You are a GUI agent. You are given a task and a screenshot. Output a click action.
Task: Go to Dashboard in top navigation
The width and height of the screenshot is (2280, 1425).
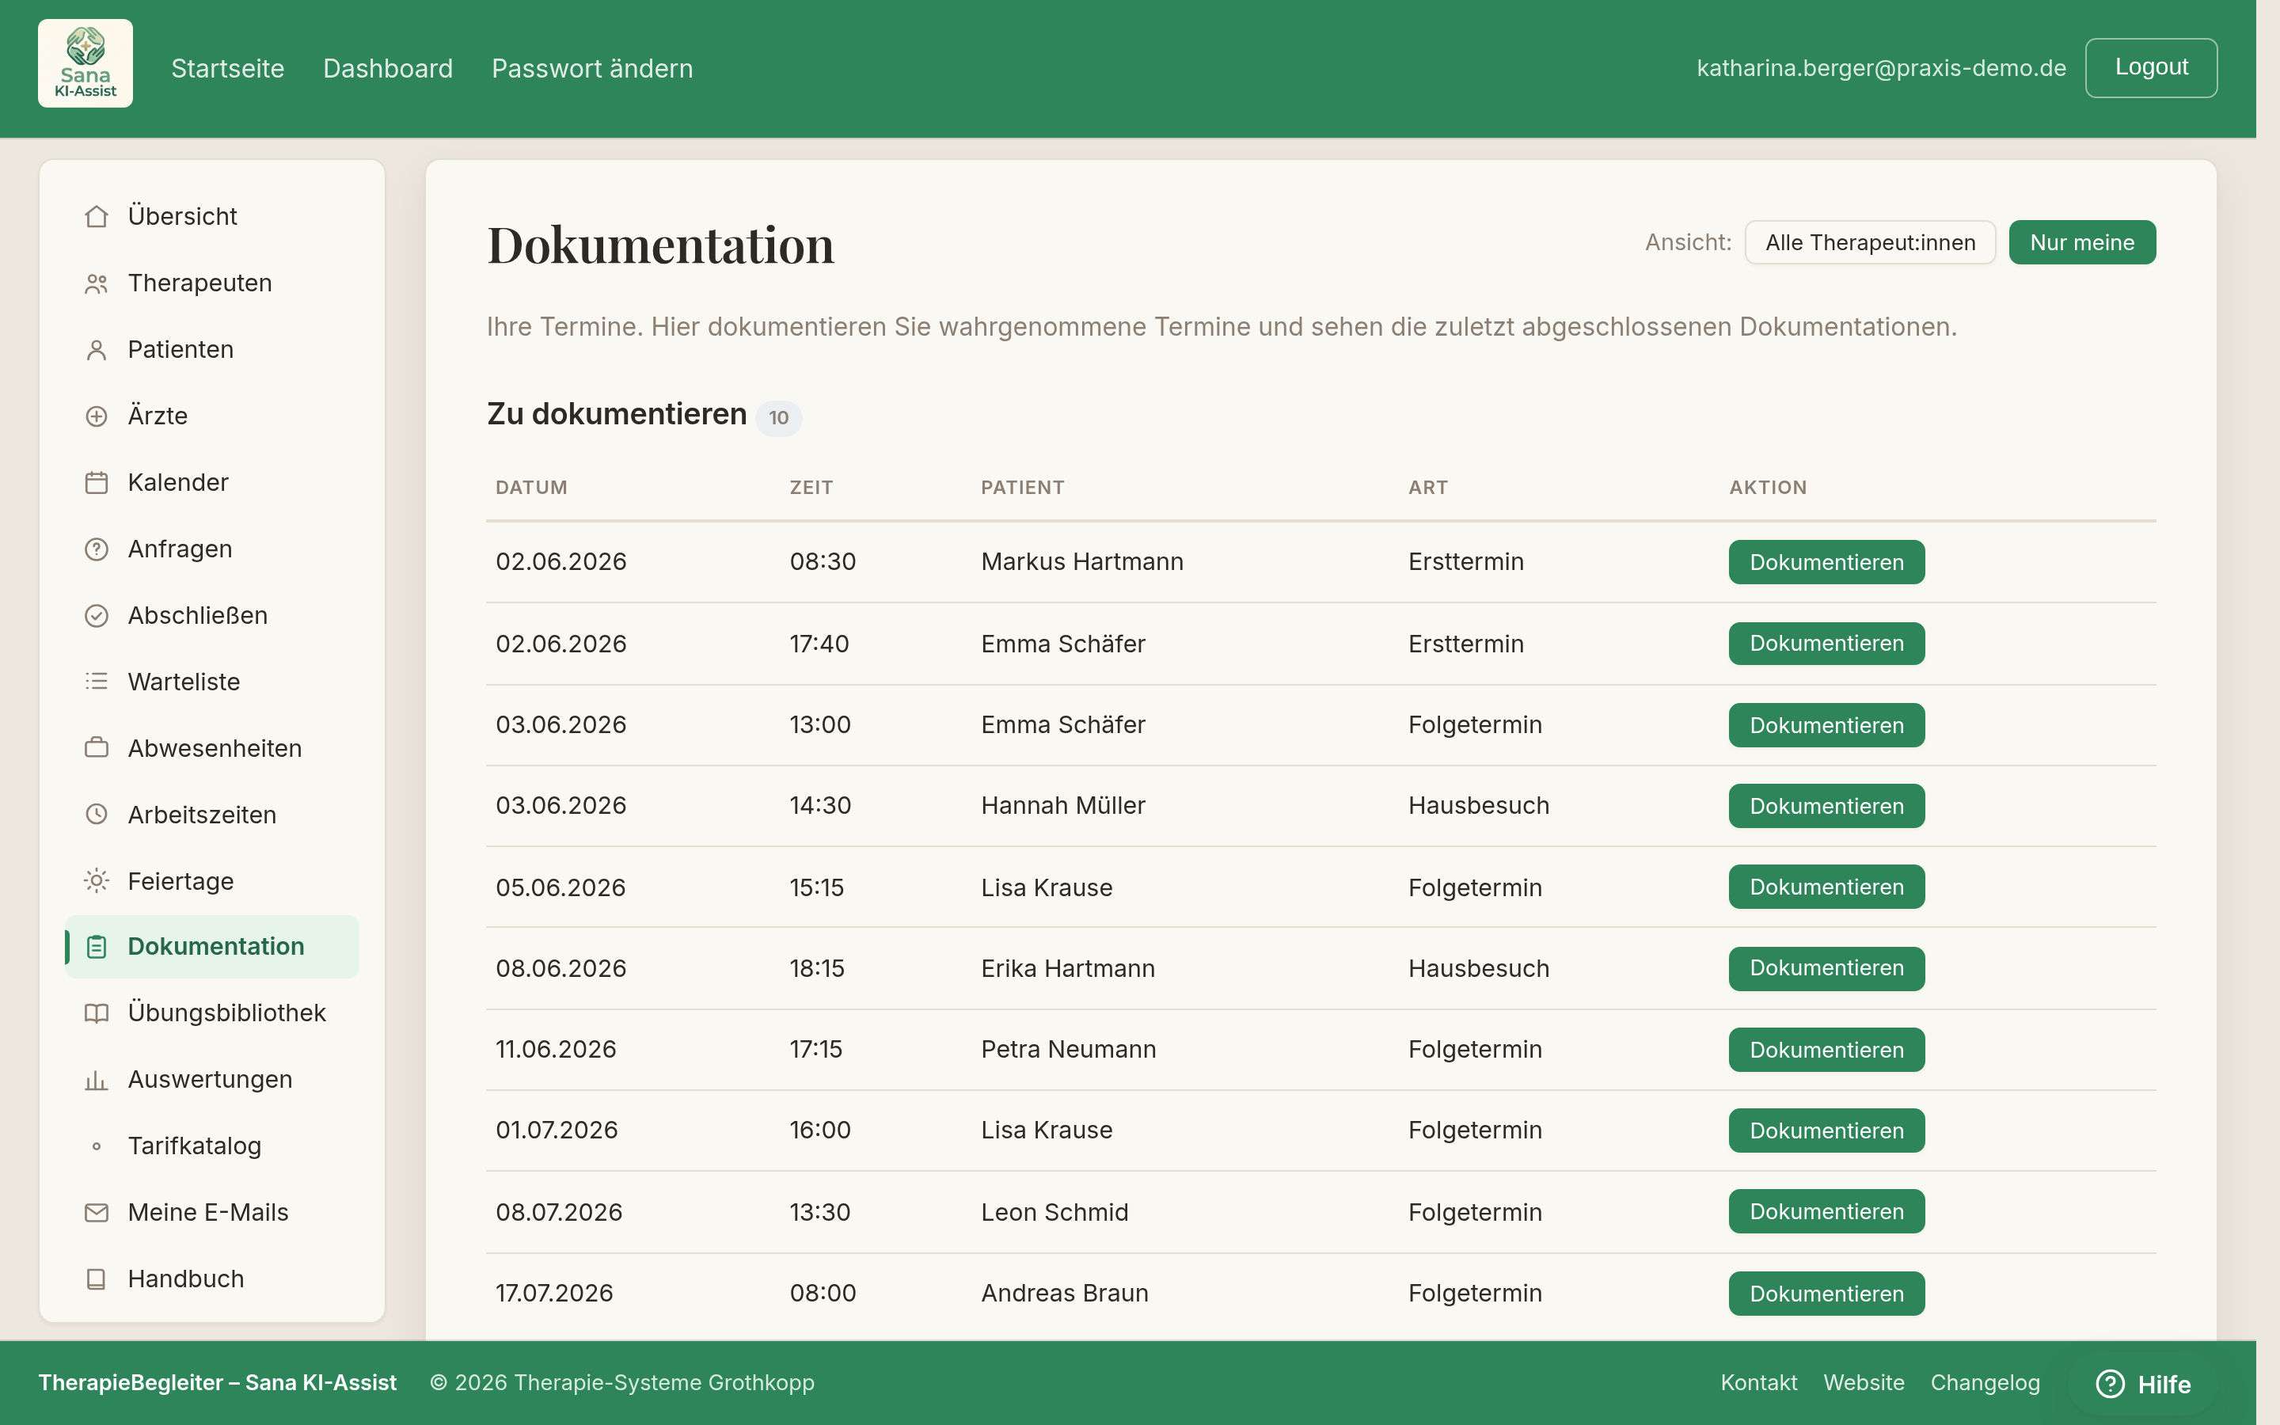click(x=387, y=69)
